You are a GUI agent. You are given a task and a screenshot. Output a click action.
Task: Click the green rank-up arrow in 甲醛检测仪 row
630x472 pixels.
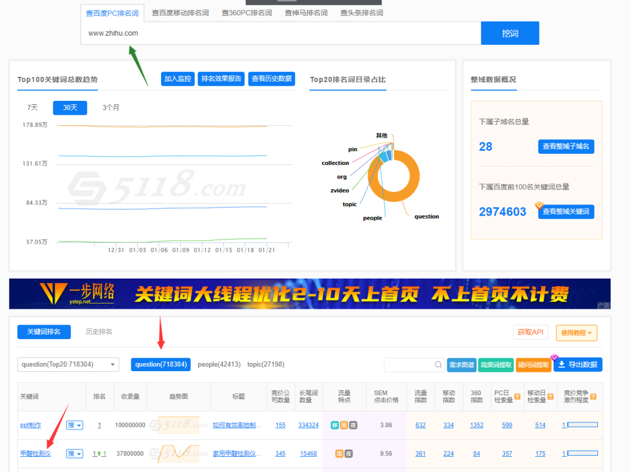pos(99,453)
